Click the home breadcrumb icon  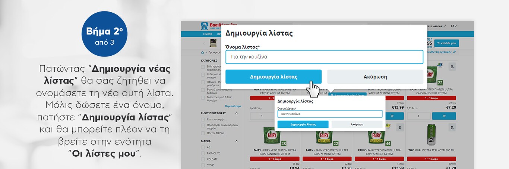point(203,53)
